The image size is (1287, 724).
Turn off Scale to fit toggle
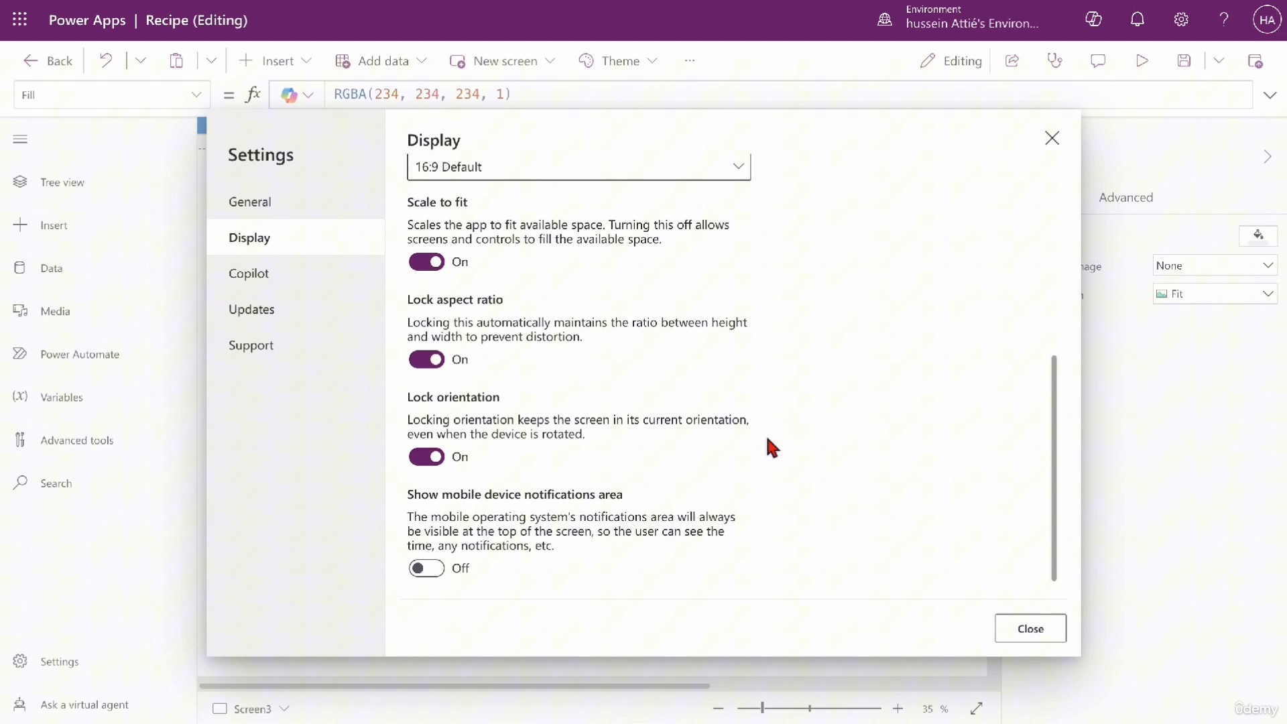pyautogui.click(x=427, y=262)
